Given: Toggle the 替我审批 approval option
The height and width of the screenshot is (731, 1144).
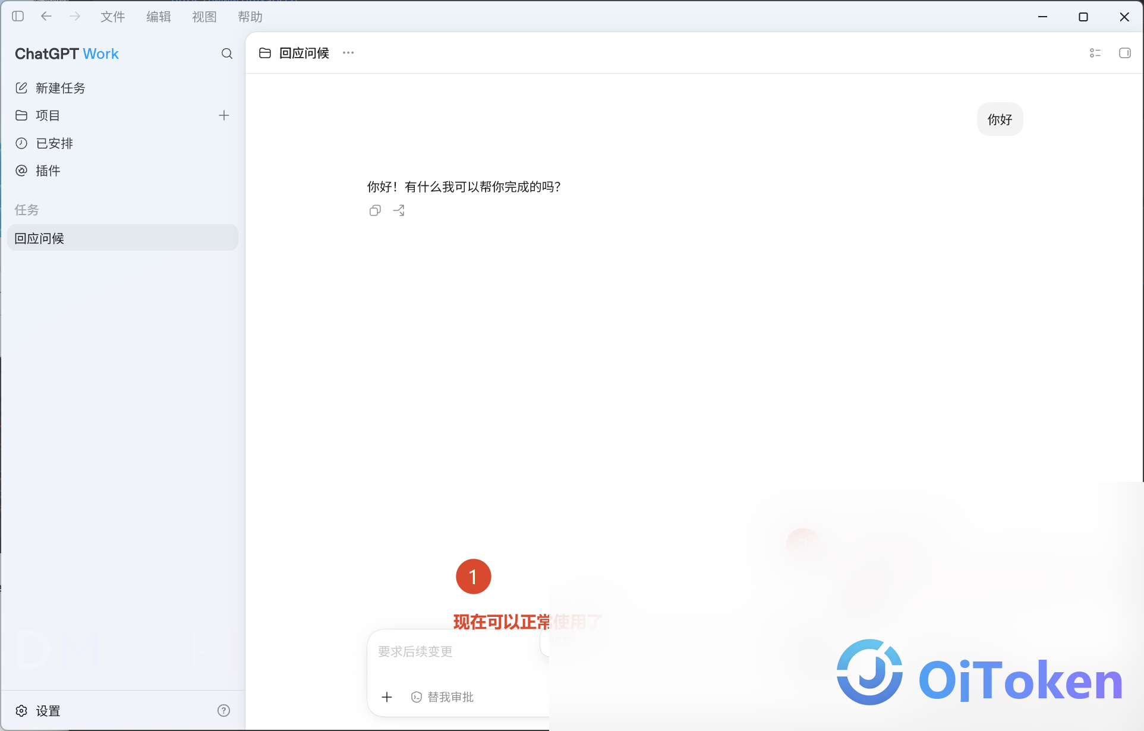Looking at the screenshot, I should (442, 697).
